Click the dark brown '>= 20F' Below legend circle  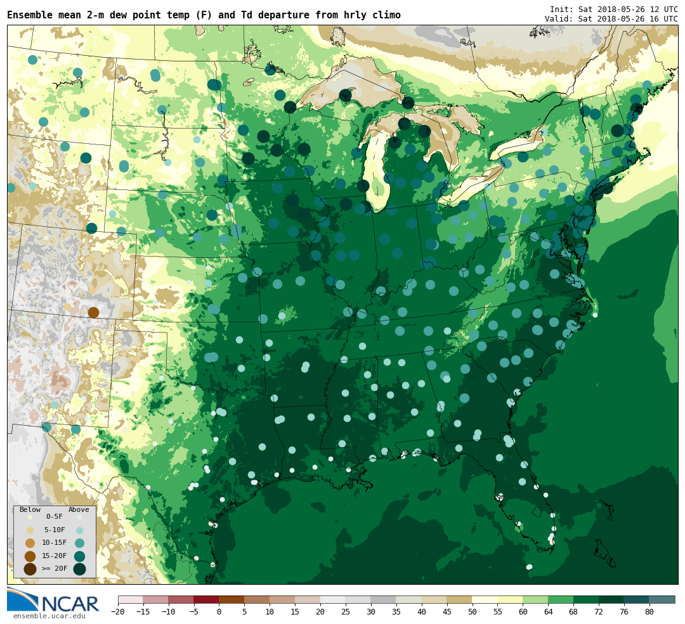tap(30, 569)
